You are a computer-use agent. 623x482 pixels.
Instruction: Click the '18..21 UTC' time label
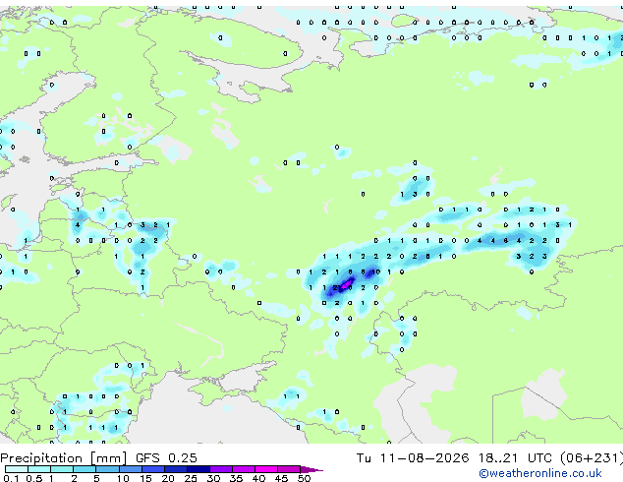click(515, 457)
